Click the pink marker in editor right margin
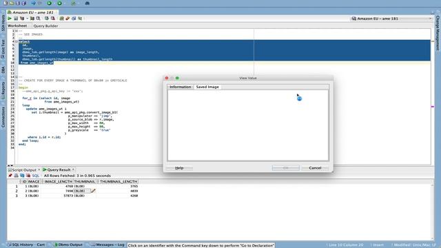Image resolution: width=441 pixels, height=248 pixels. [433, 107]
